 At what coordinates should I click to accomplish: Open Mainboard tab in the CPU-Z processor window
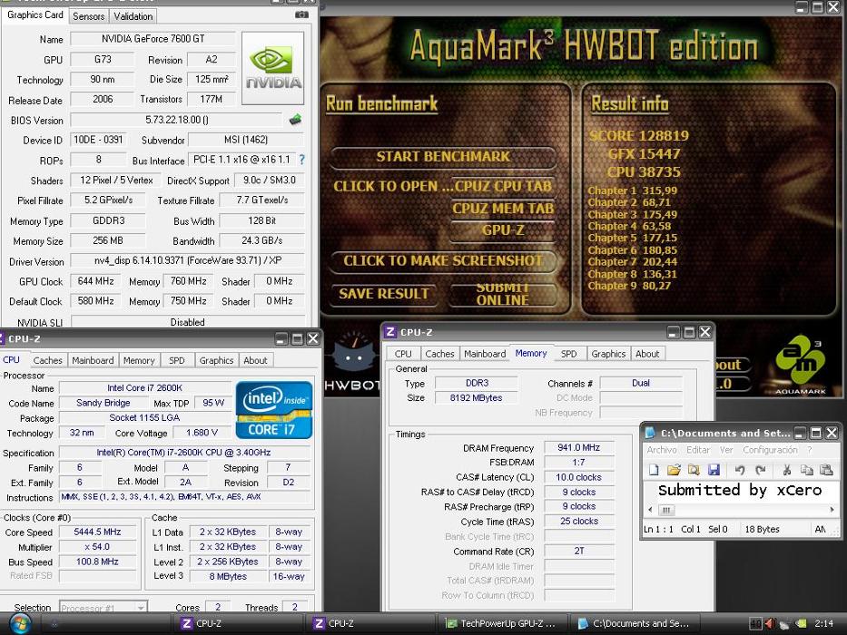click(x=93, y=360)
